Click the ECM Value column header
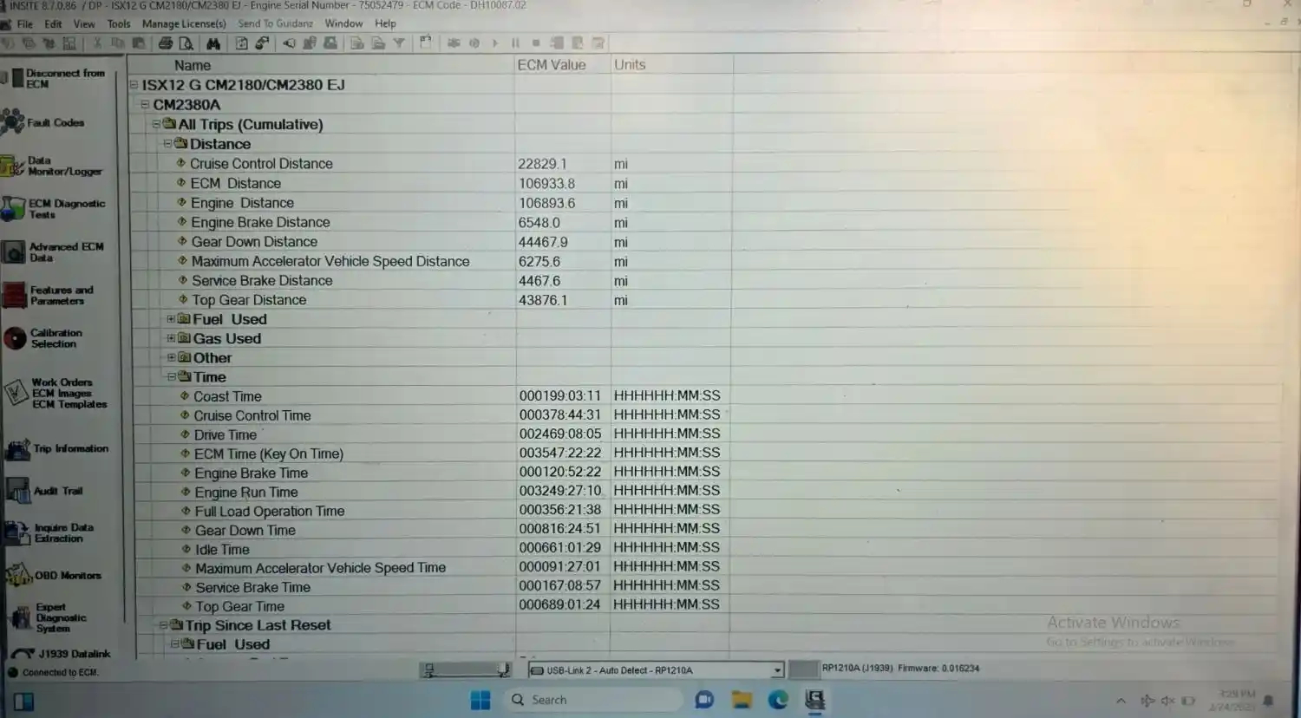Viewport: 1301px width, 718px height. click(x=552, y=65)
